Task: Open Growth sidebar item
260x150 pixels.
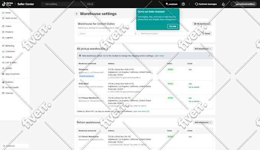Action: [8, 68]
